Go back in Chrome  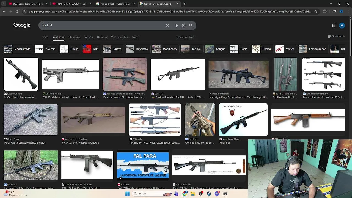coord(4,12)
